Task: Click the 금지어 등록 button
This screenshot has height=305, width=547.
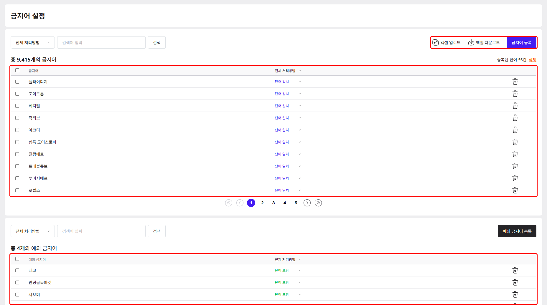Action: click(521, 42)
